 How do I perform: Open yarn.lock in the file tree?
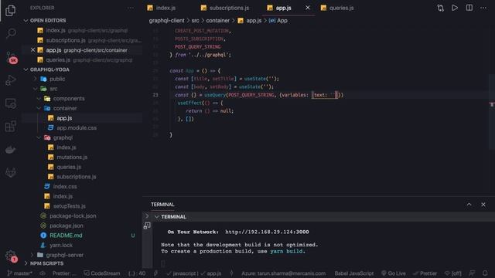61,245
